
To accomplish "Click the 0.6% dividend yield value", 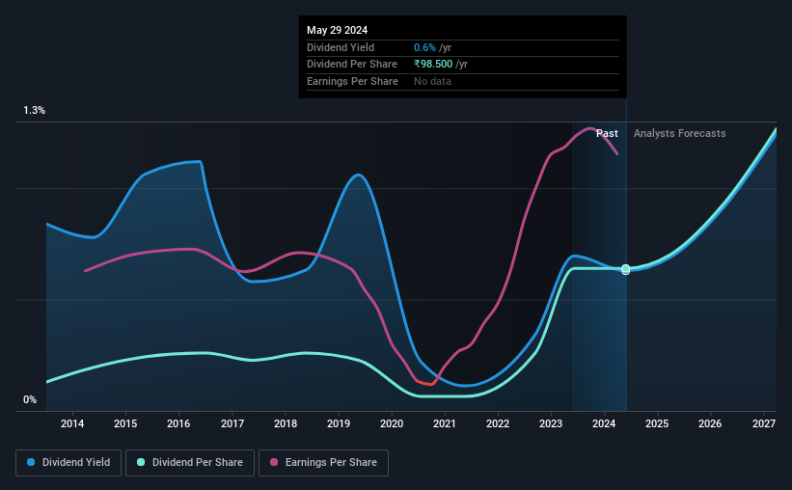I will (424, 47).
